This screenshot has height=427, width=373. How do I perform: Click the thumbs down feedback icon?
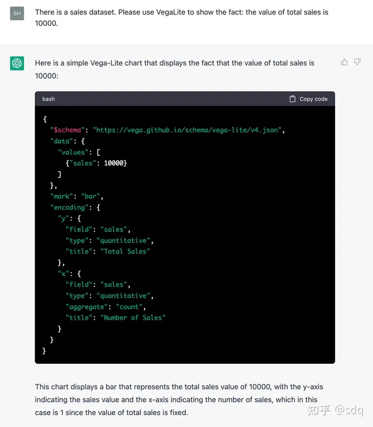[x=357, y=62]
